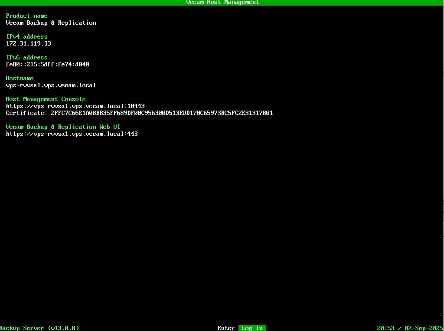
Task: Open the Host Management Console URL ending 10443
Action: (x=75, y=106)
